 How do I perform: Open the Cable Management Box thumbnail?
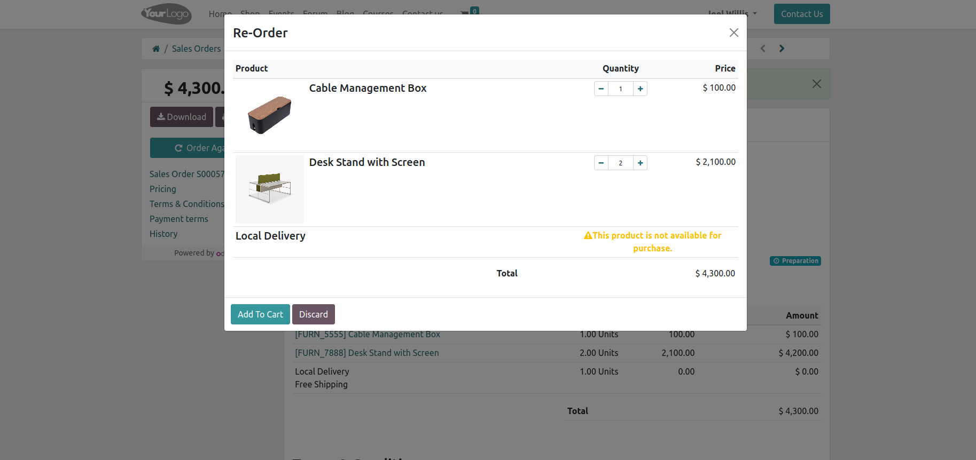point(270,115)
